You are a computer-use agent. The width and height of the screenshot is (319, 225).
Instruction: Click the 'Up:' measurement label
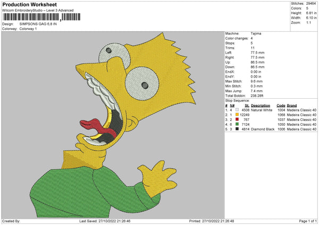228,62
